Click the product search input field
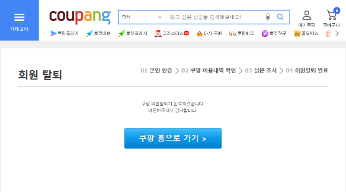 (215, 17)
